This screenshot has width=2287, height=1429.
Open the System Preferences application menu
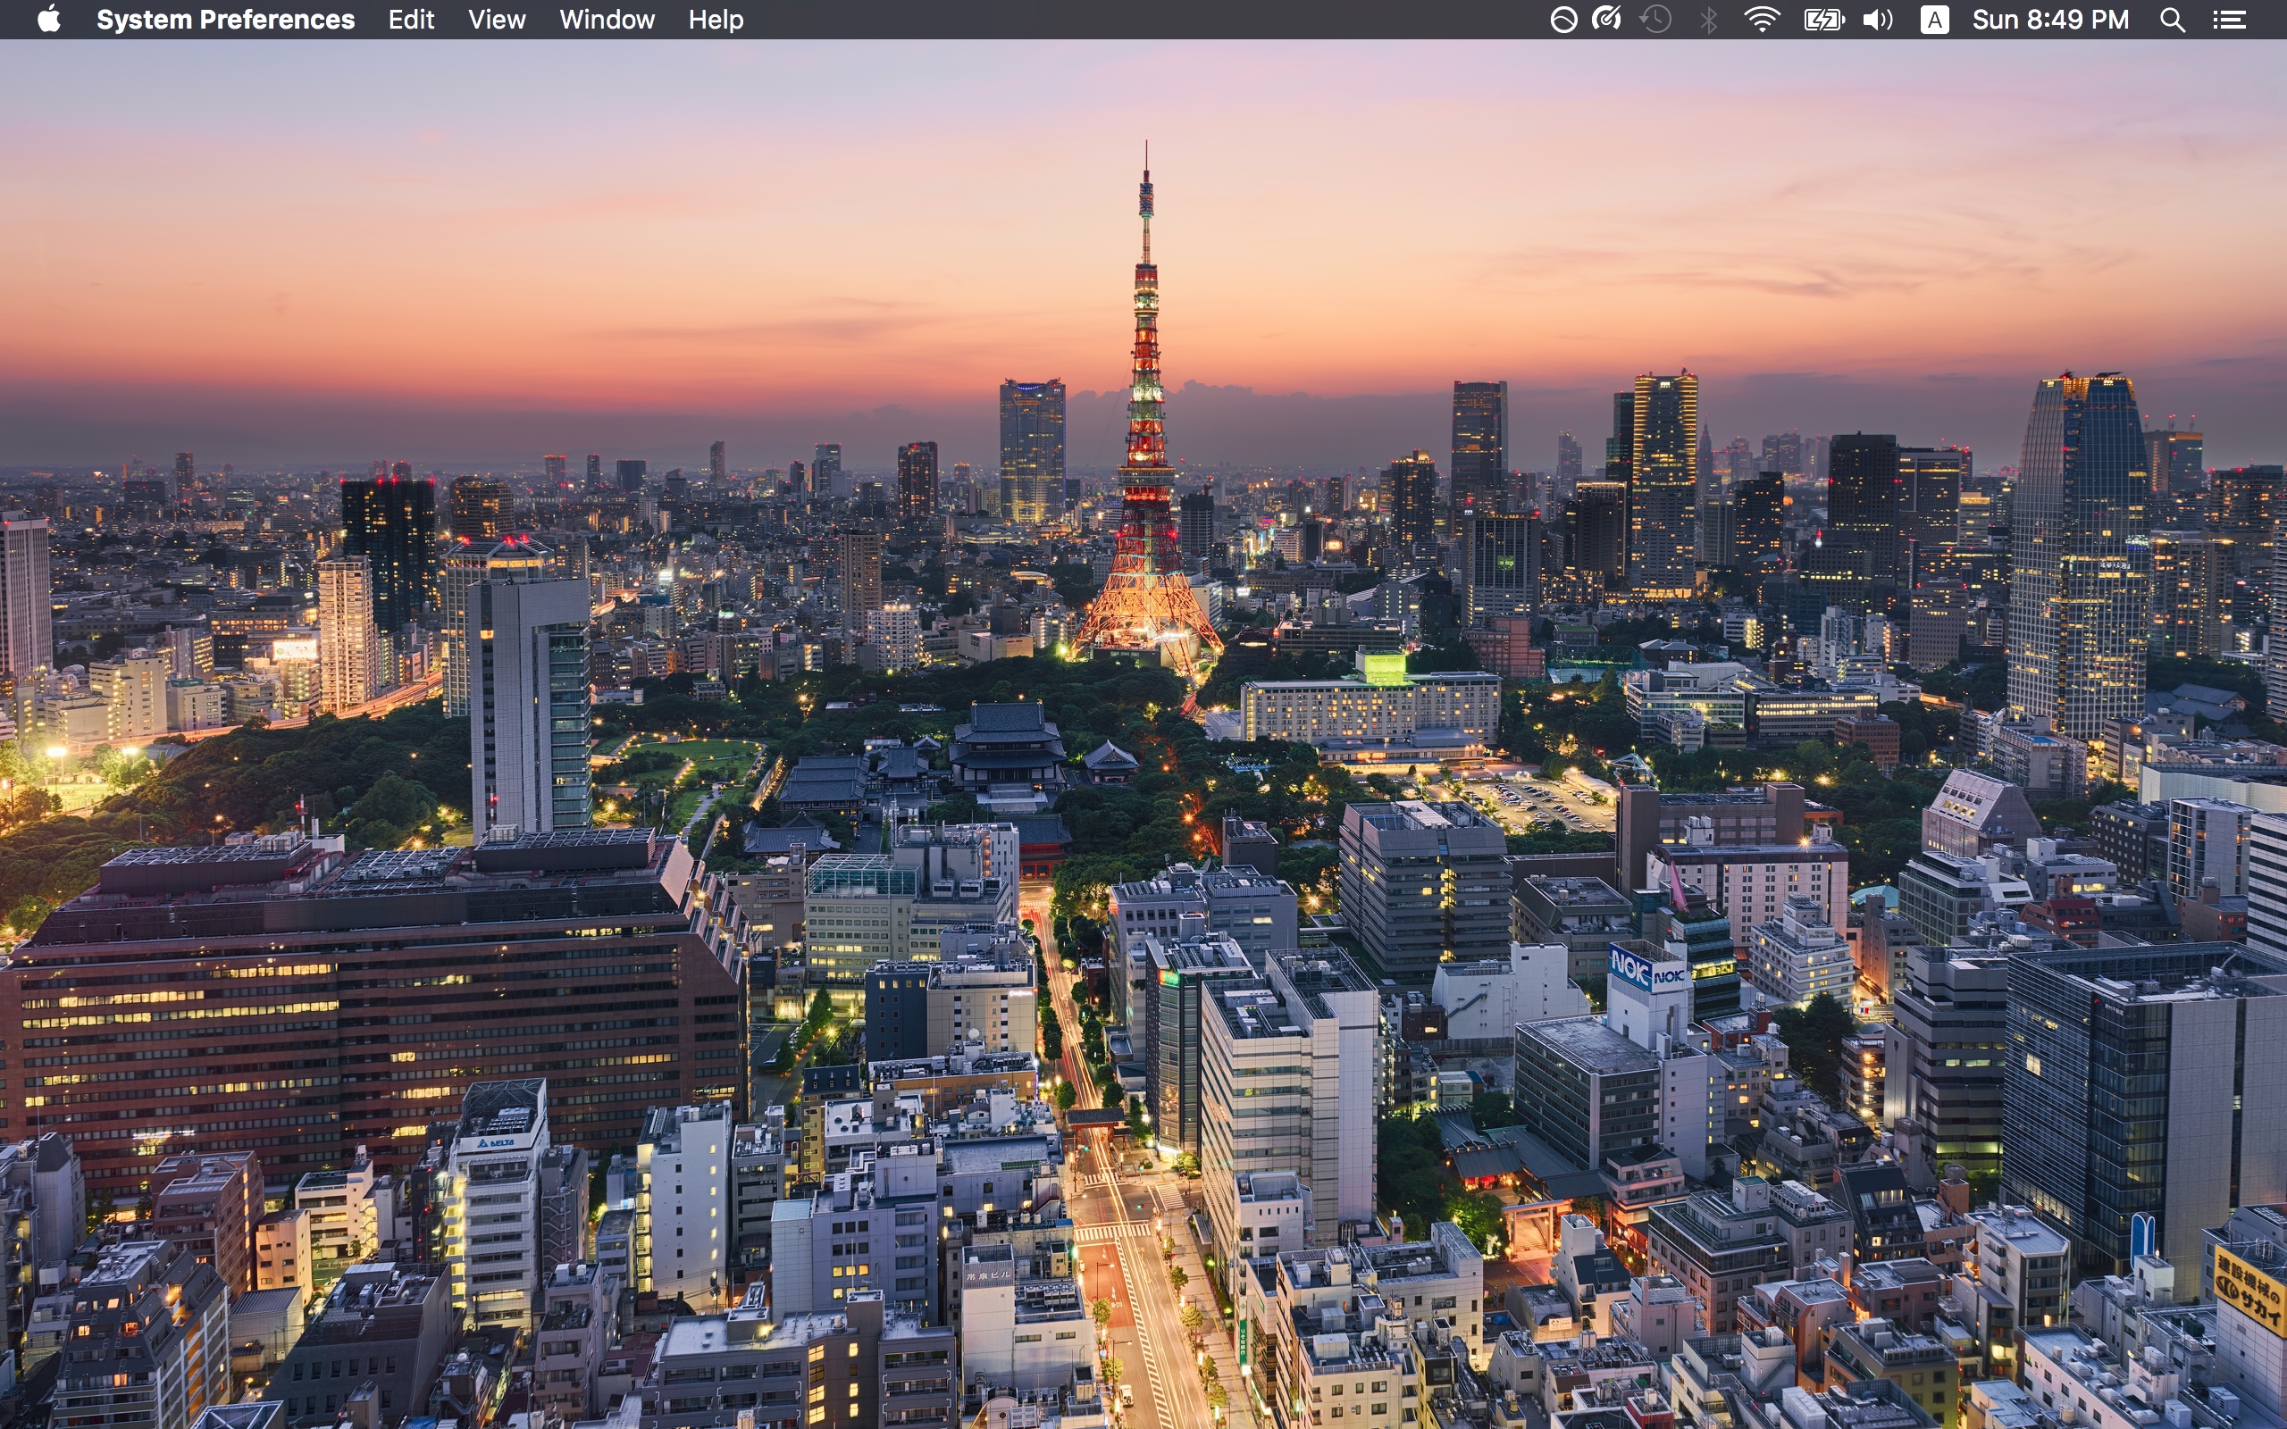225,19
